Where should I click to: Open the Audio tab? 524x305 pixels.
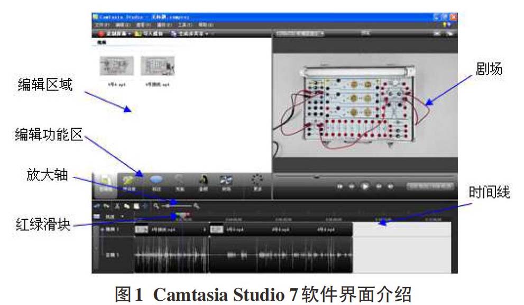point(203,183)
